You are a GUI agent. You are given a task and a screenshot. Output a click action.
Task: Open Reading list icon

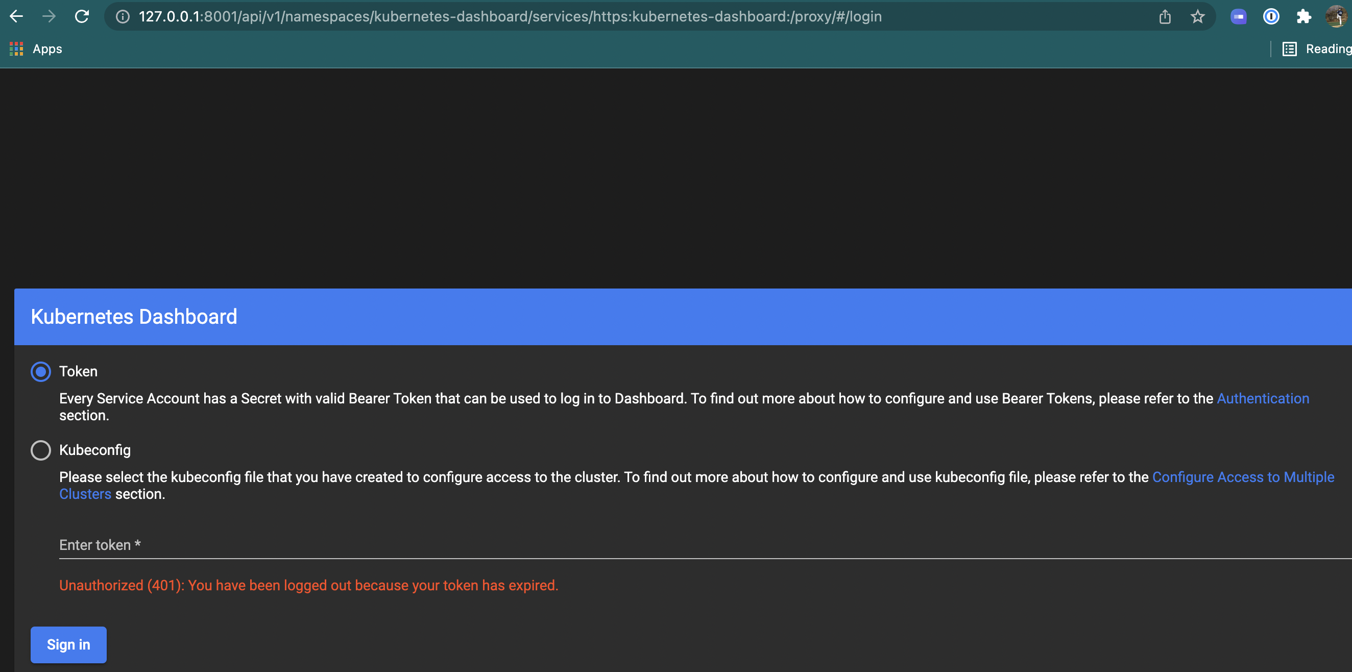click(x=1290, y=49)
